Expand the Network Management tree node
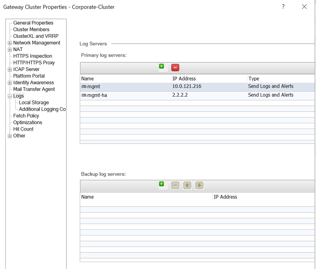 point(10,43)
